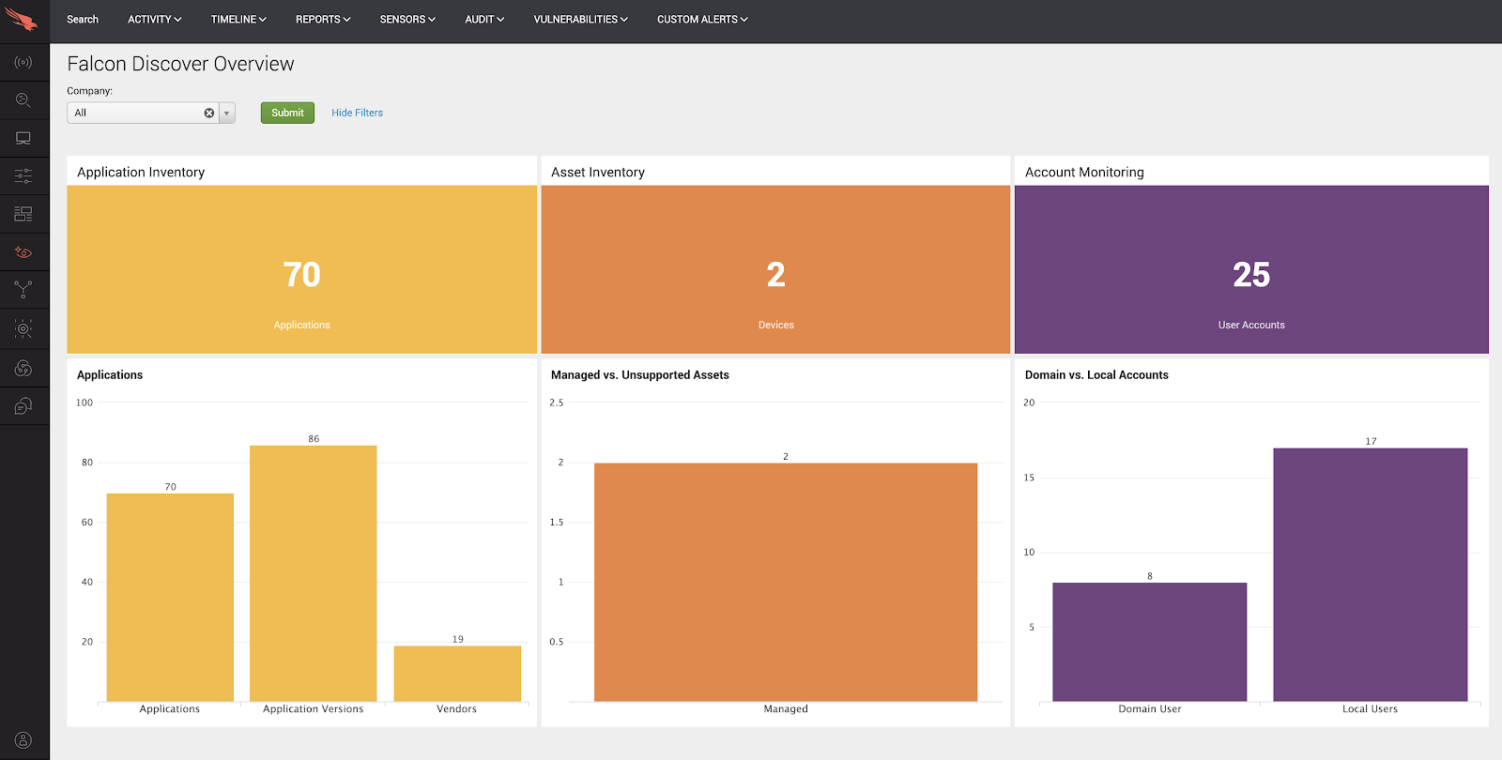This screenshot has width=1502, height=760.
Task: Click the Domain User axis label
Action: 1150,709
